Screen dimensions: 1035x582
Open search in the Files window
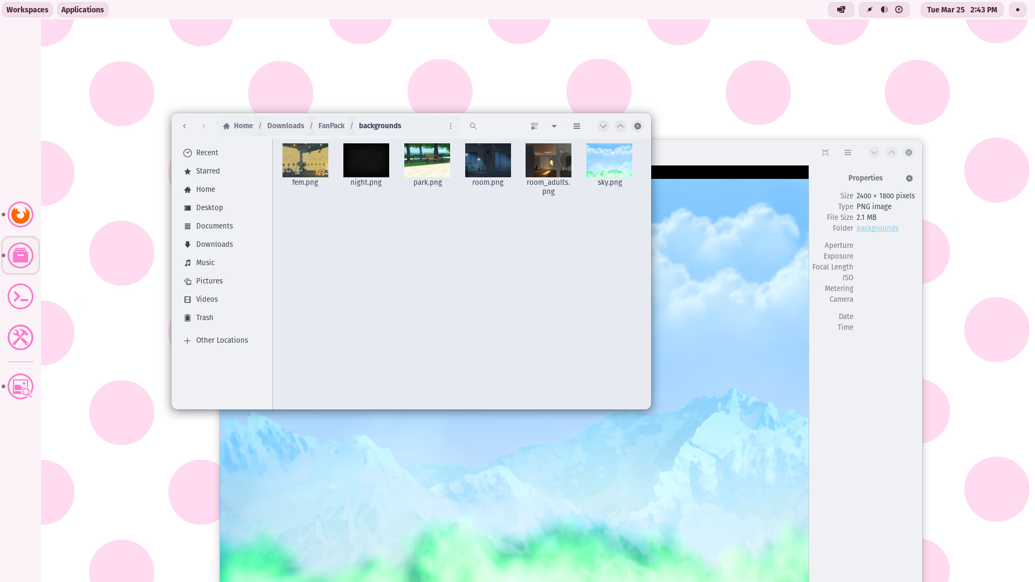(x=473, y=126)
